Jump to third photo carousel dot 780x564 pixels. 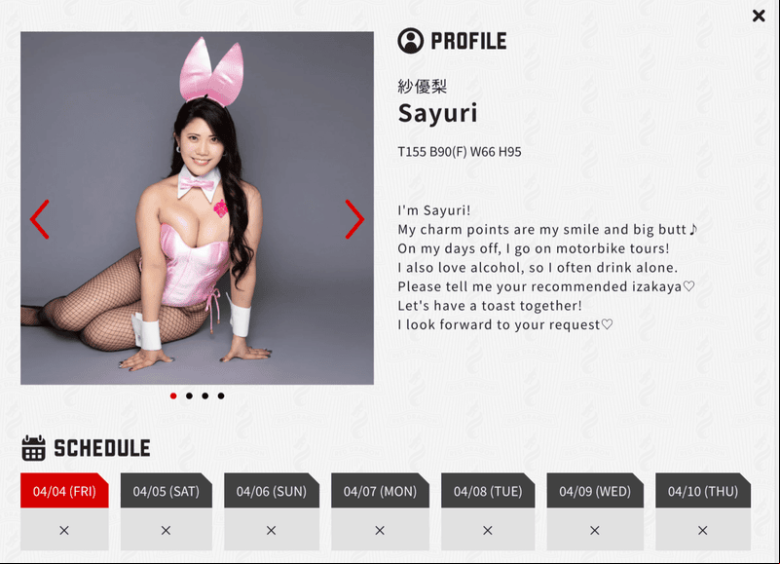click(x=204, y=395)
